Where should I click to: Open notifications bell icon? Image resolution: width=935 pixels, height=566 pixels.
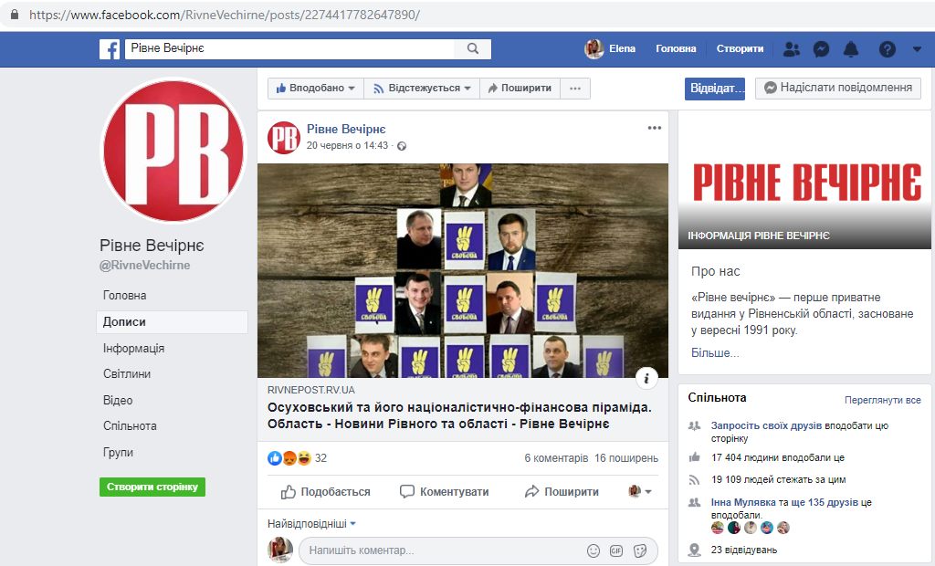click(851, 49)
